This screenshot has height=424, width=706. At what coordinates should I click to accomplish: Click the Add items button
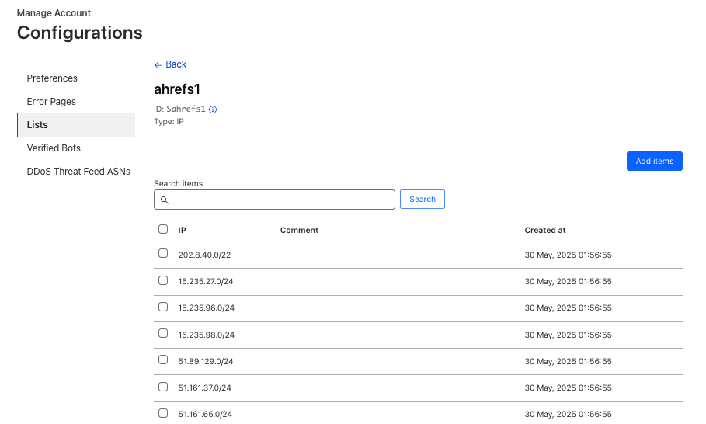coord(654,162)
